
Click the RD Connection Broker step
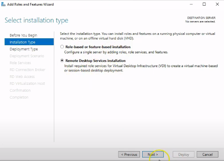[x=28, y=70]
